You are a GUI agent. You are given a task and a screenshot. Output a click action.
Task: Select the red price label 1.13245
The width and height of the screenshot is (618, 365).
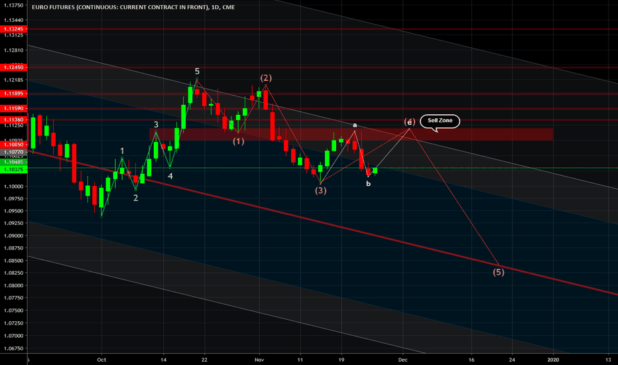pos(14,29)
